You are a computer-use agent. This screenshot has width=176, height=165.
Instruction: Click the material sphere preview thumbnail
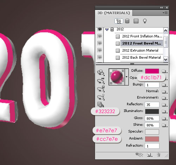click(x=117, y=77)
